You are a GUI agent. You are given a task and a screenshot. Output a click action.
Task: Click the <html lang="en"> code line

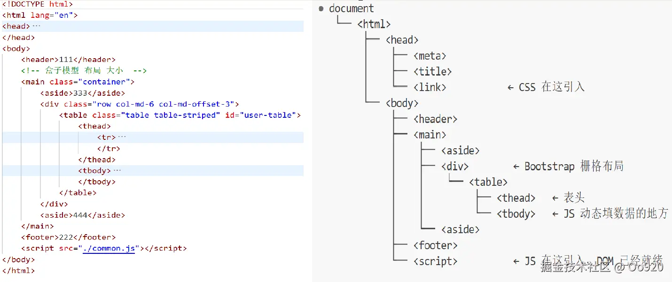(40, 15)
